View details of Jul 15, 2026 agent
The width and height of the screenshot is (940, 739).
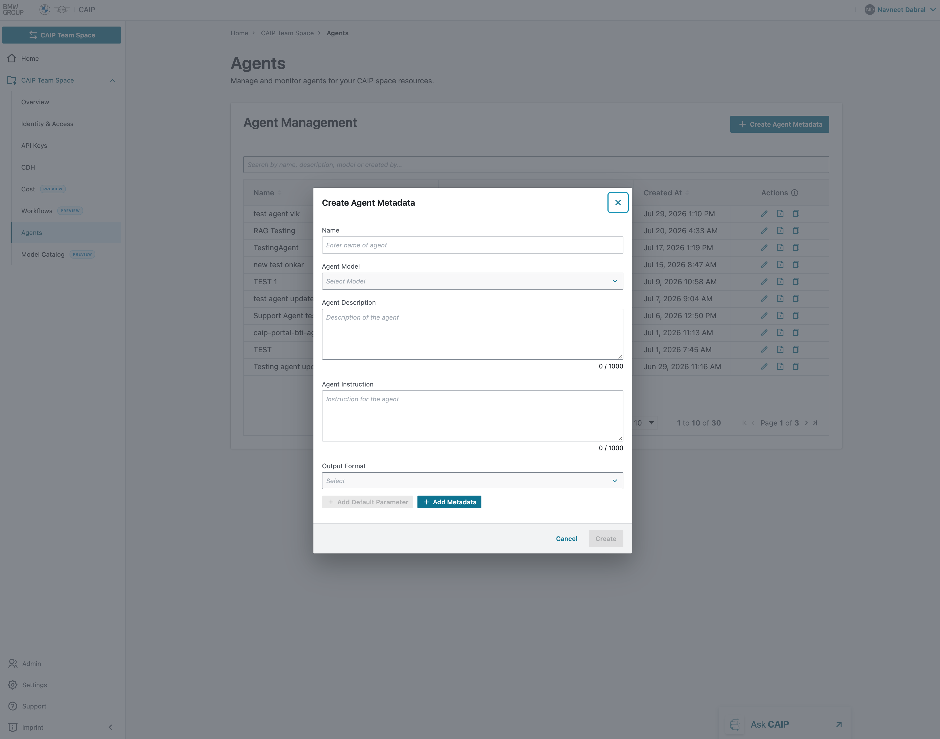[780, 264]
